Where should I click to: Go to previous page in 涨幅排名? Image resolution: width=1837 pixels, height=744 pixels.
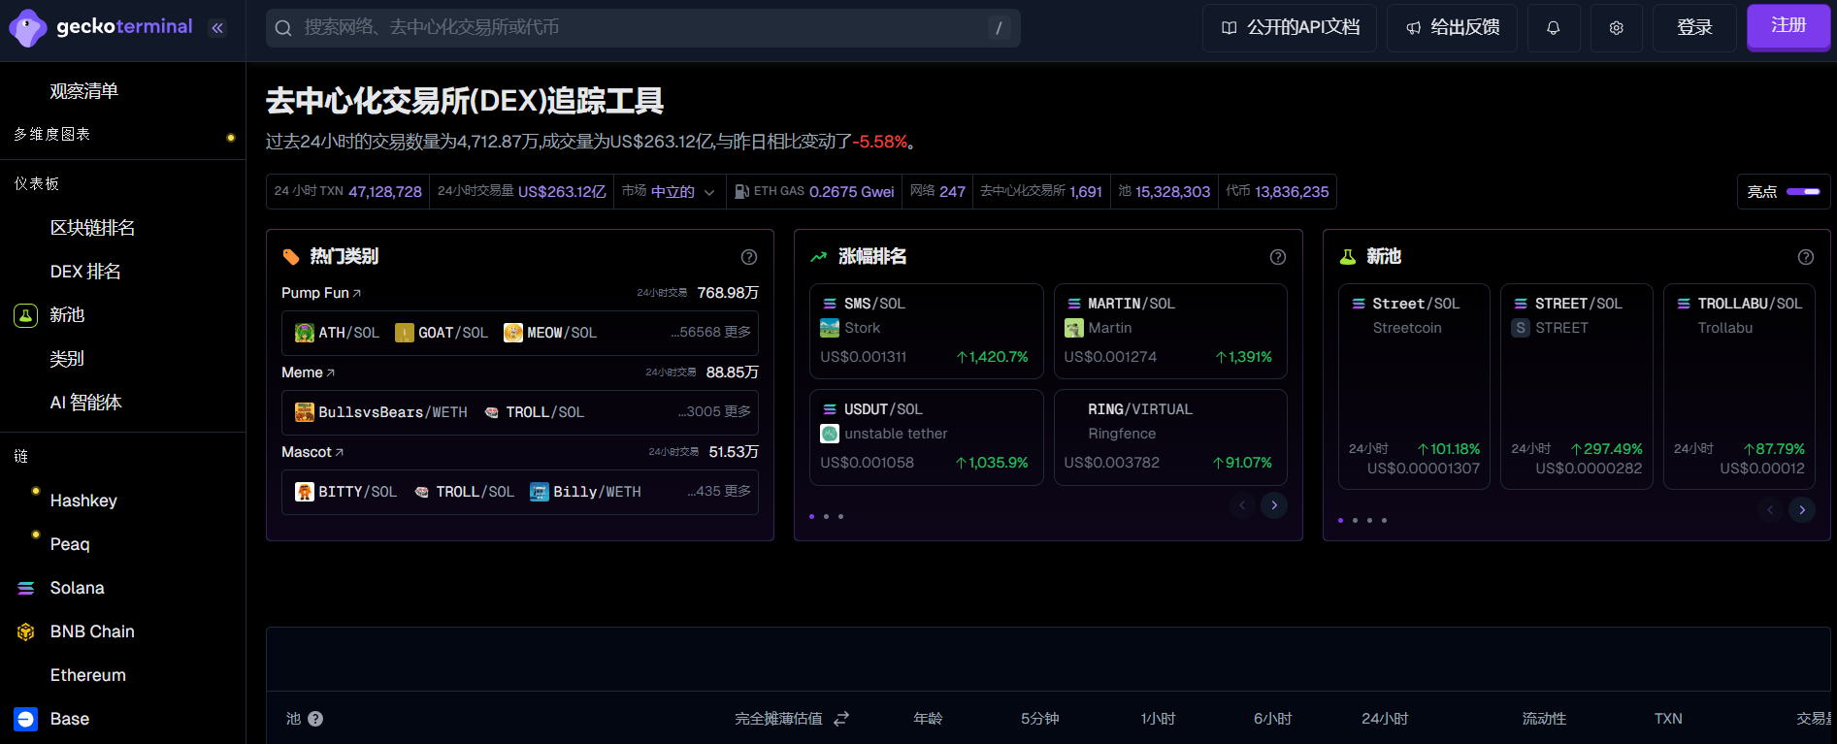click(x=1242, y=505)
